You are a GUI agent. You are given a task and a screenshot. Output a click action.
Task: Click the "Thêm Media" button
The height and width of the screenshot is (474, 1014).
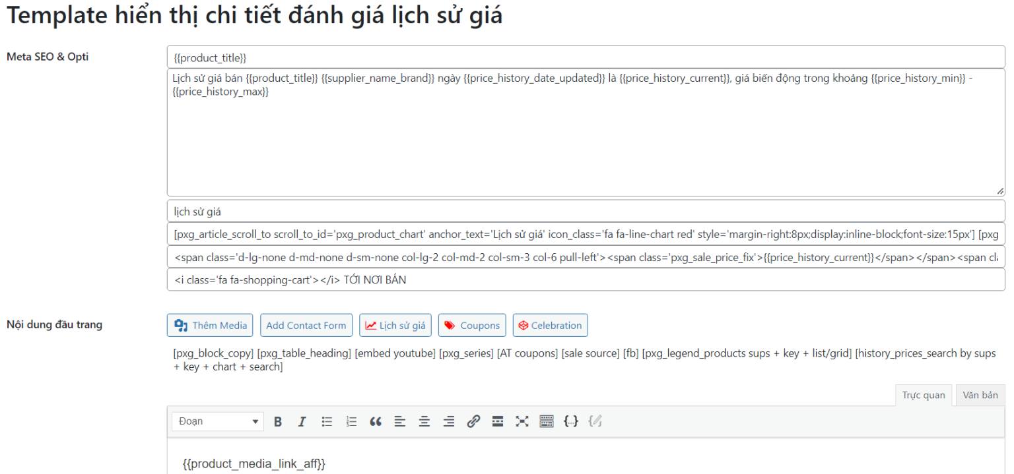click(x=209, y=325)
